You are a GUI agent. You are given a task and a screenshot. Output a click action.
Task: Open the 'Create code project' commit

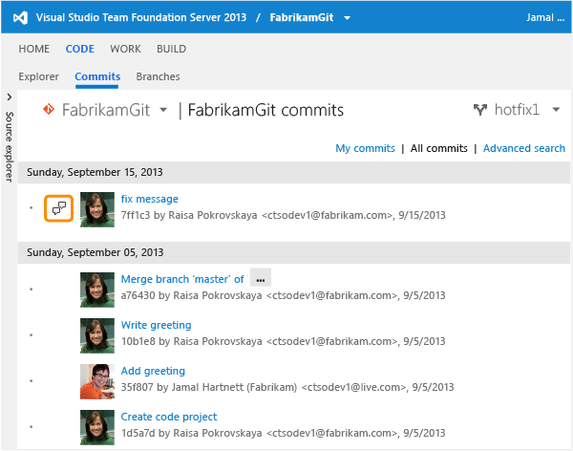click(x=169, y=417)
